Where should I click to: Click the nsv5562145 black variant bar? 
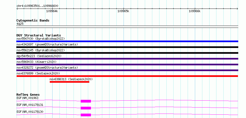(127, 53)
